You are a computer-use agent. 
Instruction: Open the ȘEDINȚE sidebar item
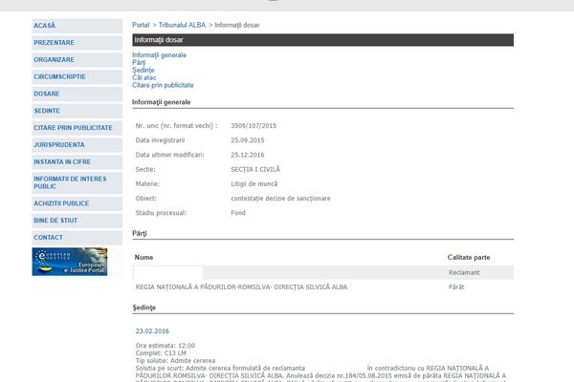pyautogui.click(x=47, y=111)
